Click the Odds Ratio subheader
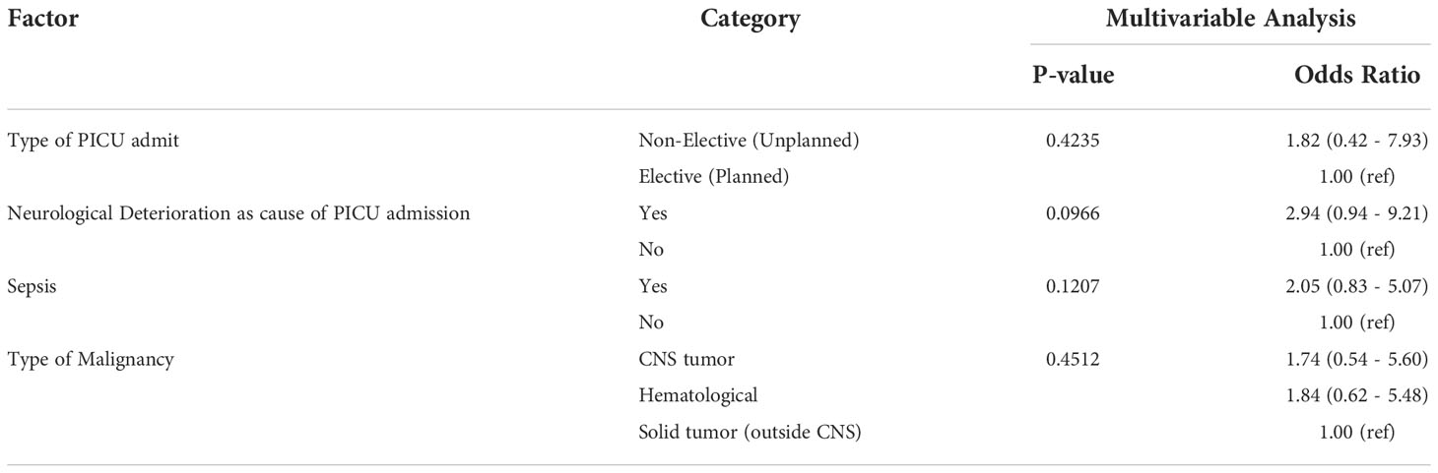 pyautogui.click(x=1360, y=76)
